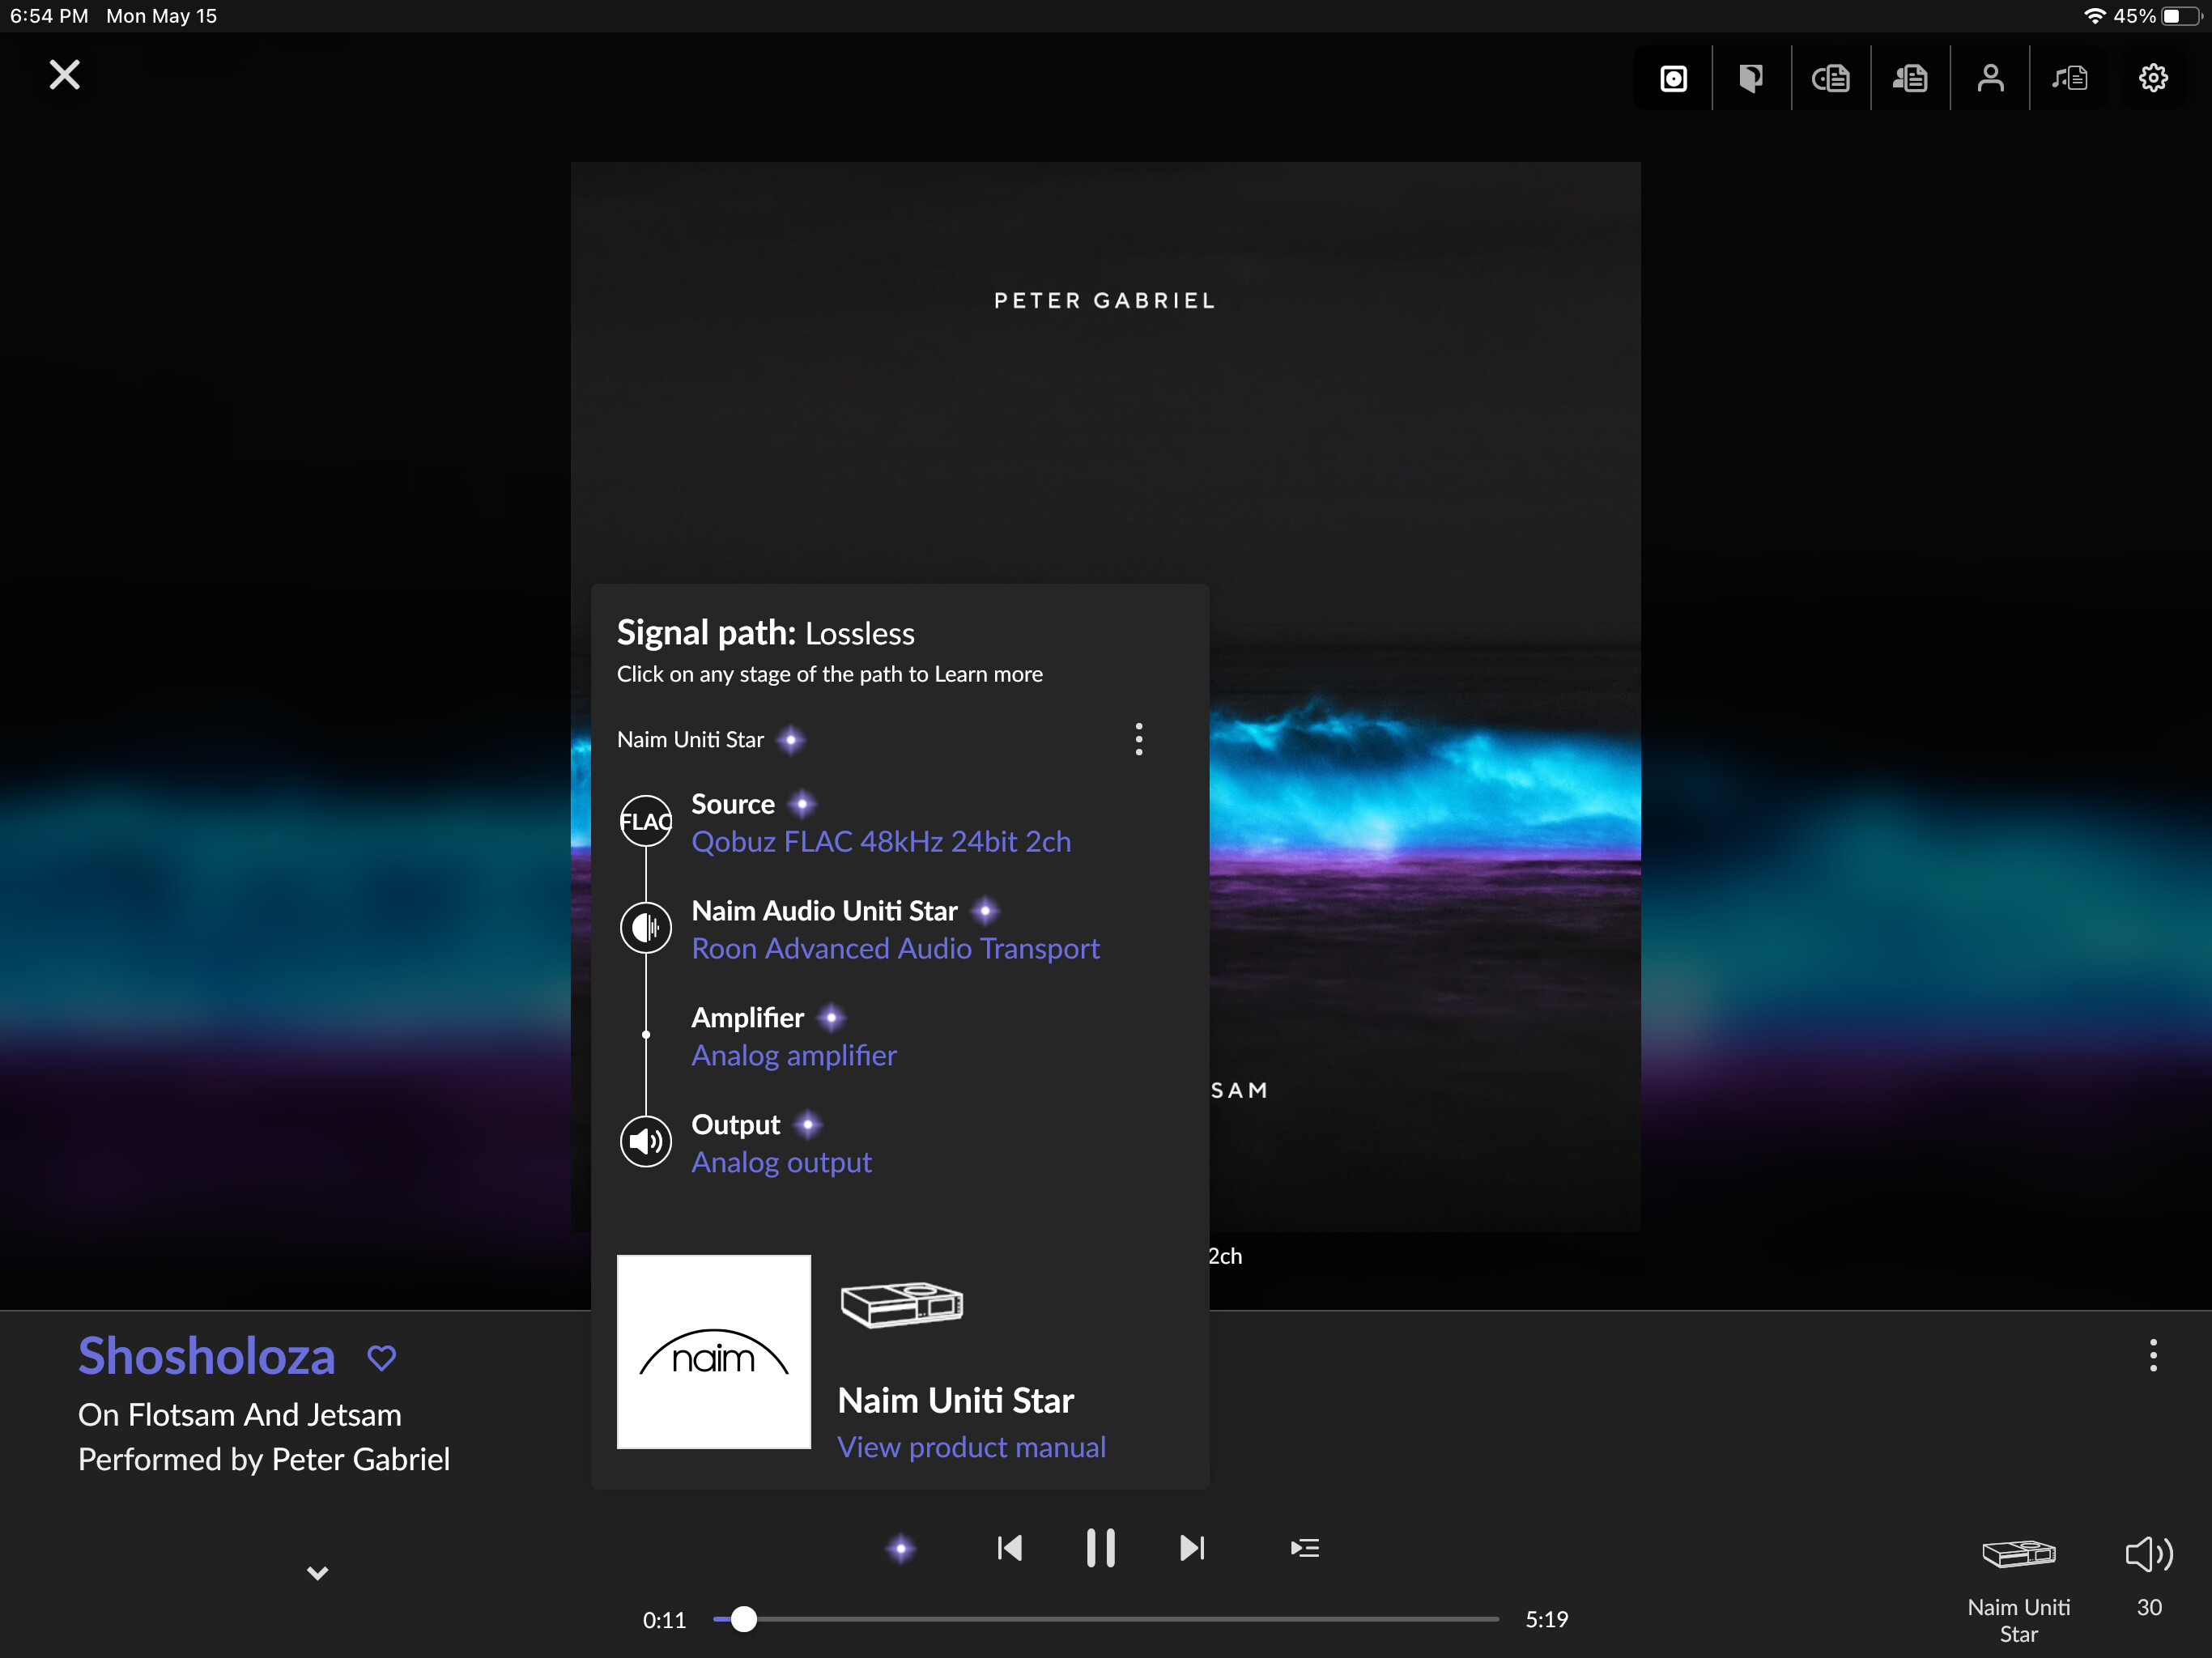2212x1658 pixels.
Task: Close the now playing screen
Action: 65,75
